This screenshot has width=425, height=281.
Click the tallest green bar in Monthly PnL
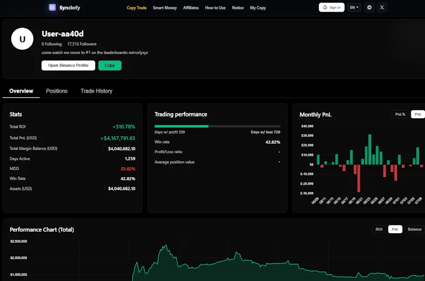(x=370, y=150)
